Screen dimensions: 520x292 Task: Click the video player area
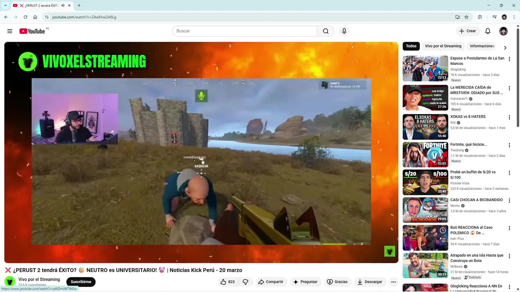pyautogui.click(x=201, y=152)
